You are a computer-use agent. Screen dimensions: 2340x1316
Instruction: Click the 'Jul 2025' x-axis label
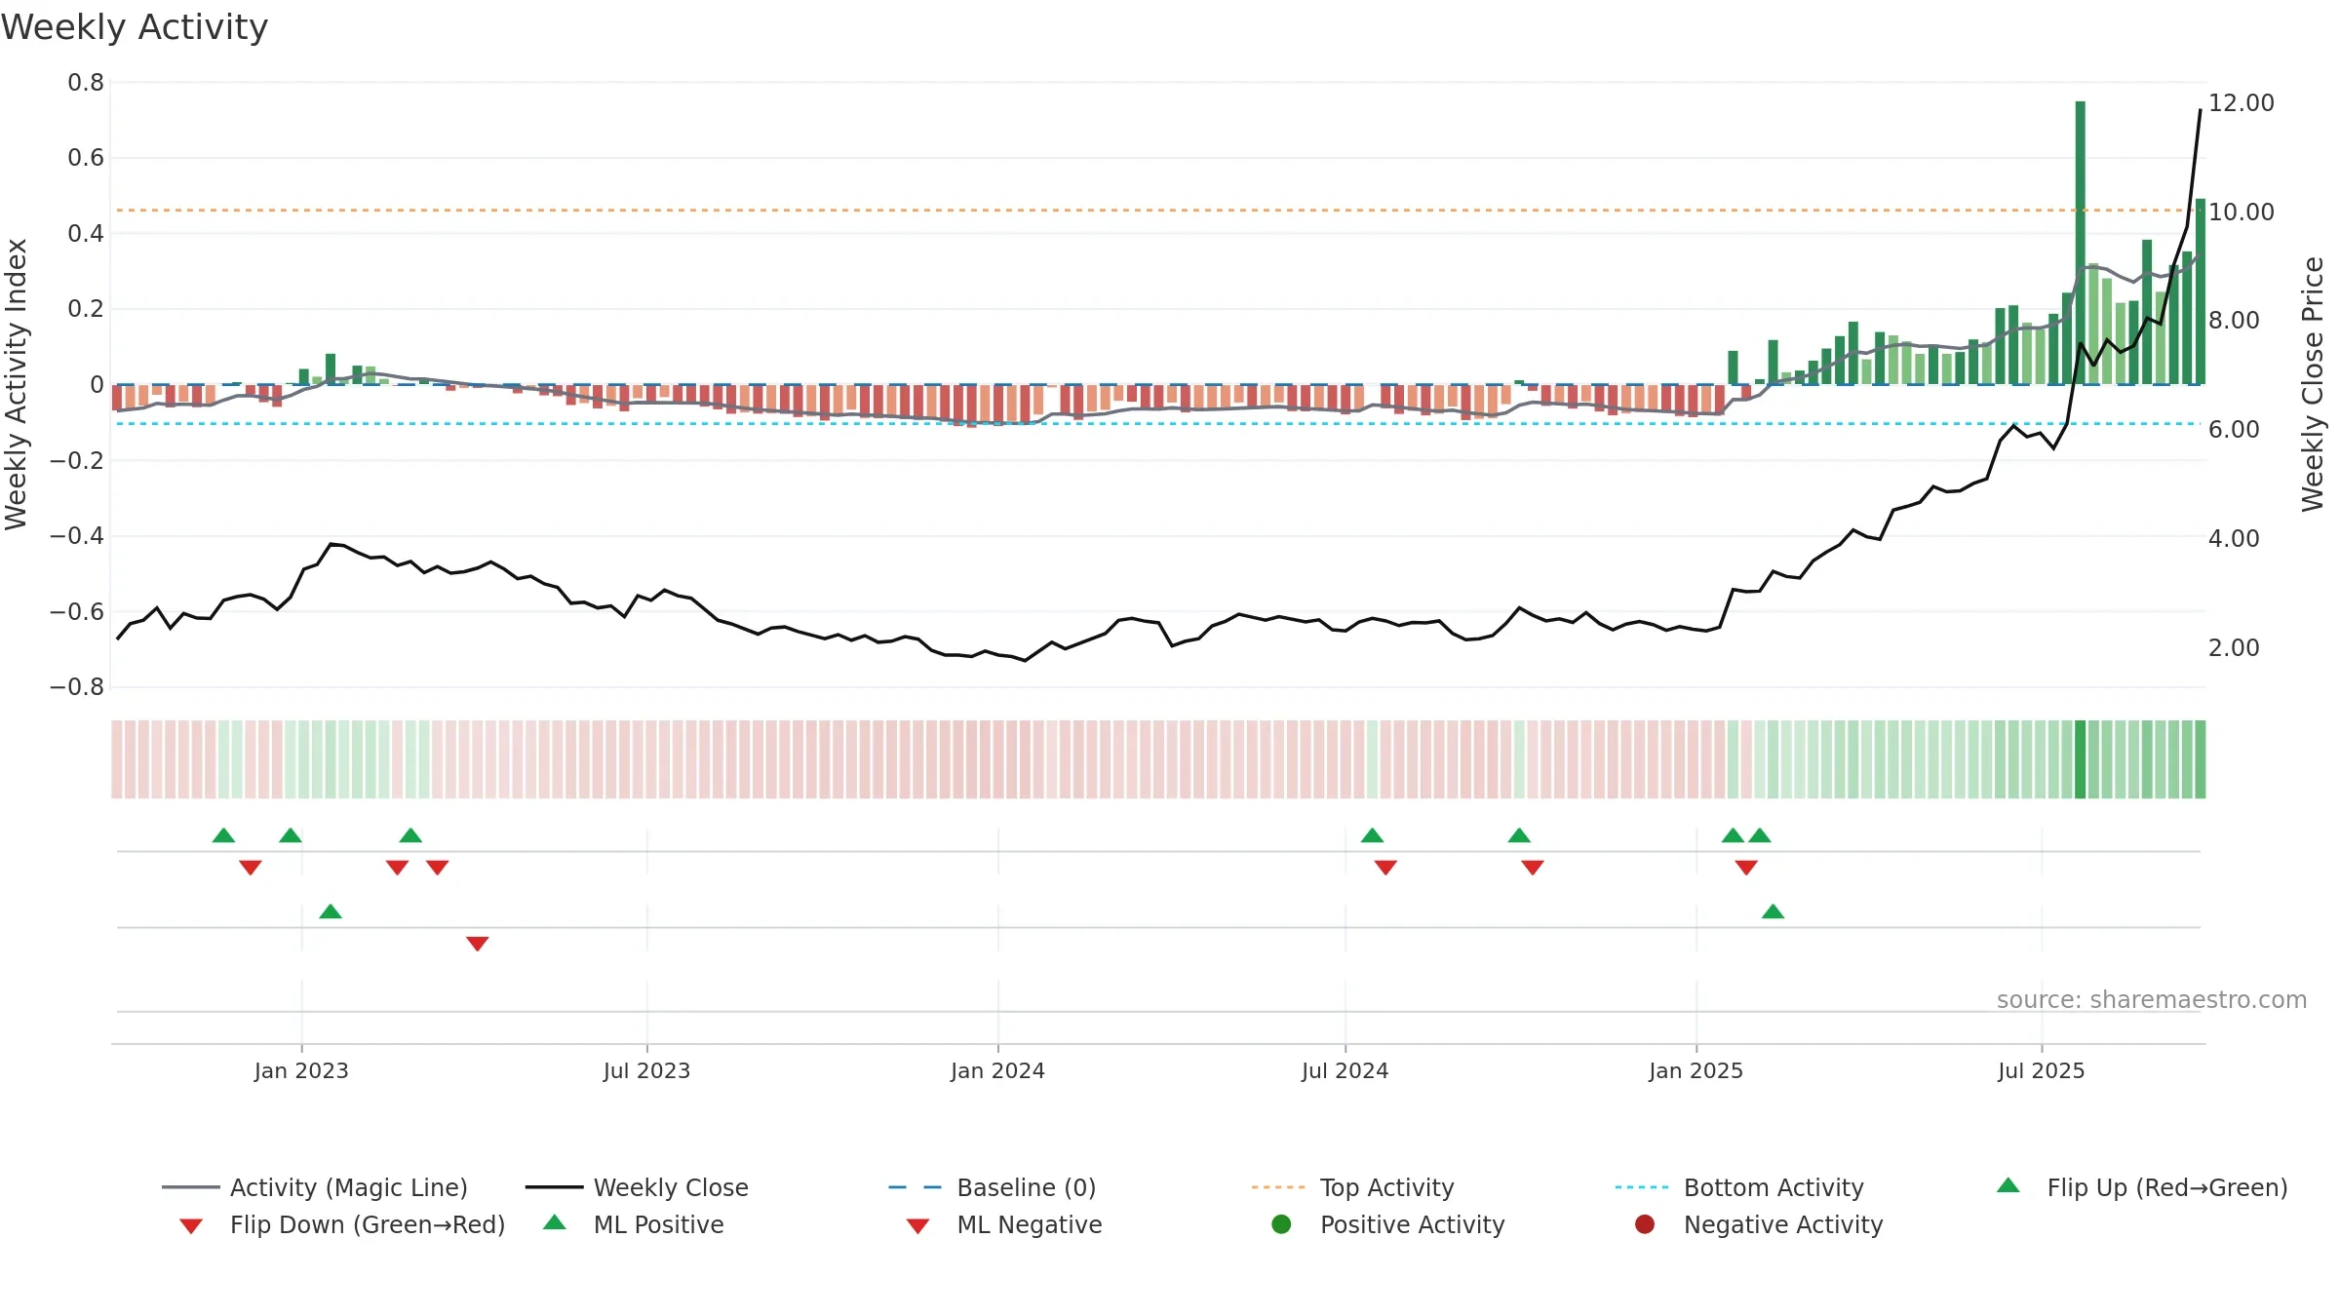[x=2041, y=1070]
